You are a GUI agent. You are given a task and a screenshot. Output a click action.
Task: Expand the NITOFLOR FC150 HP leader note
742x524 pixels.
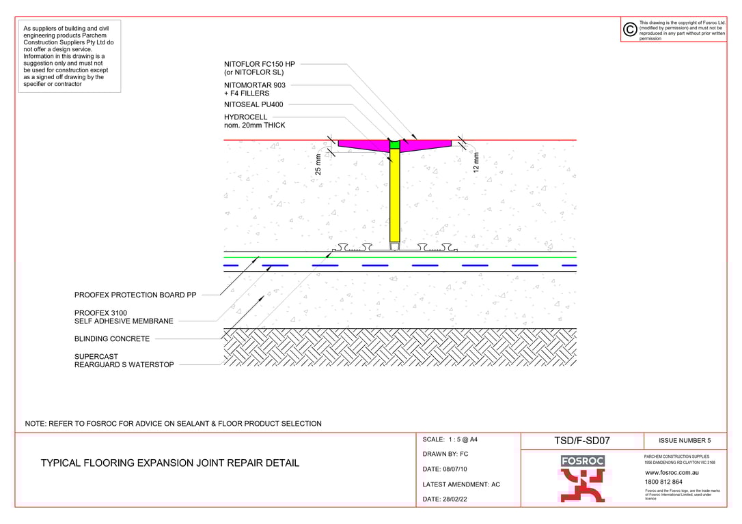(x=258, y=65)
